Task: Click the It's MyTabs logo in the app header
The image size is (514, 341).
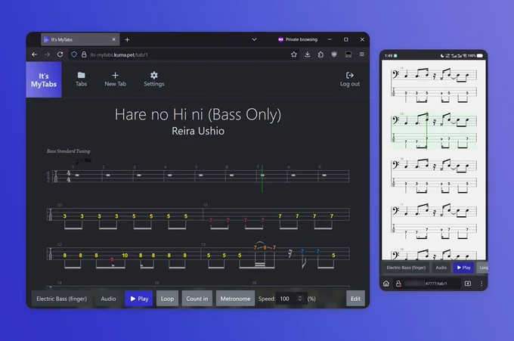Action: (44, 79)
